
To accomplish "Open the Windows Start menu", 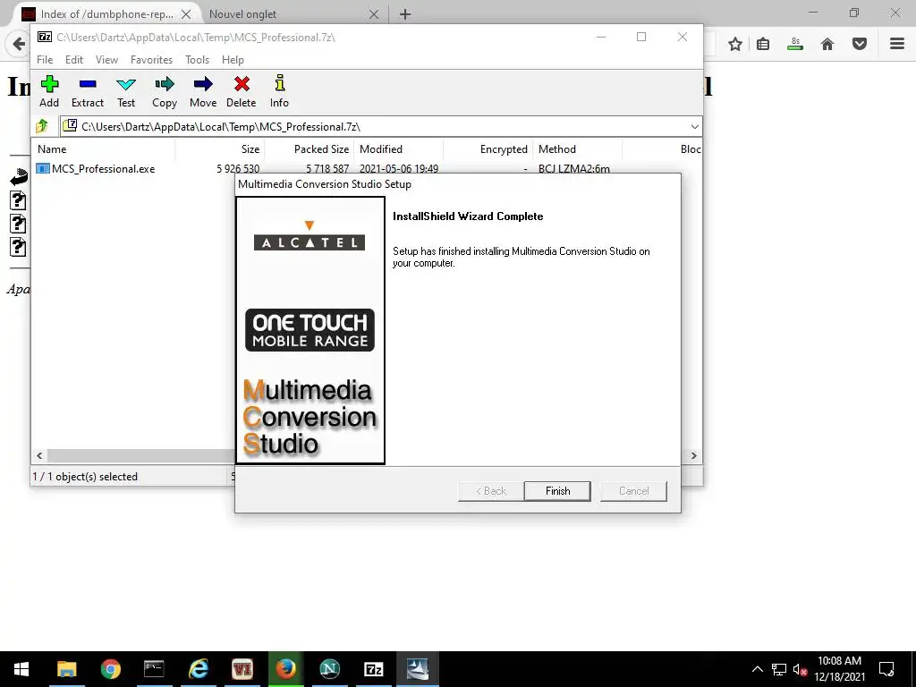I will coord(21,669).
